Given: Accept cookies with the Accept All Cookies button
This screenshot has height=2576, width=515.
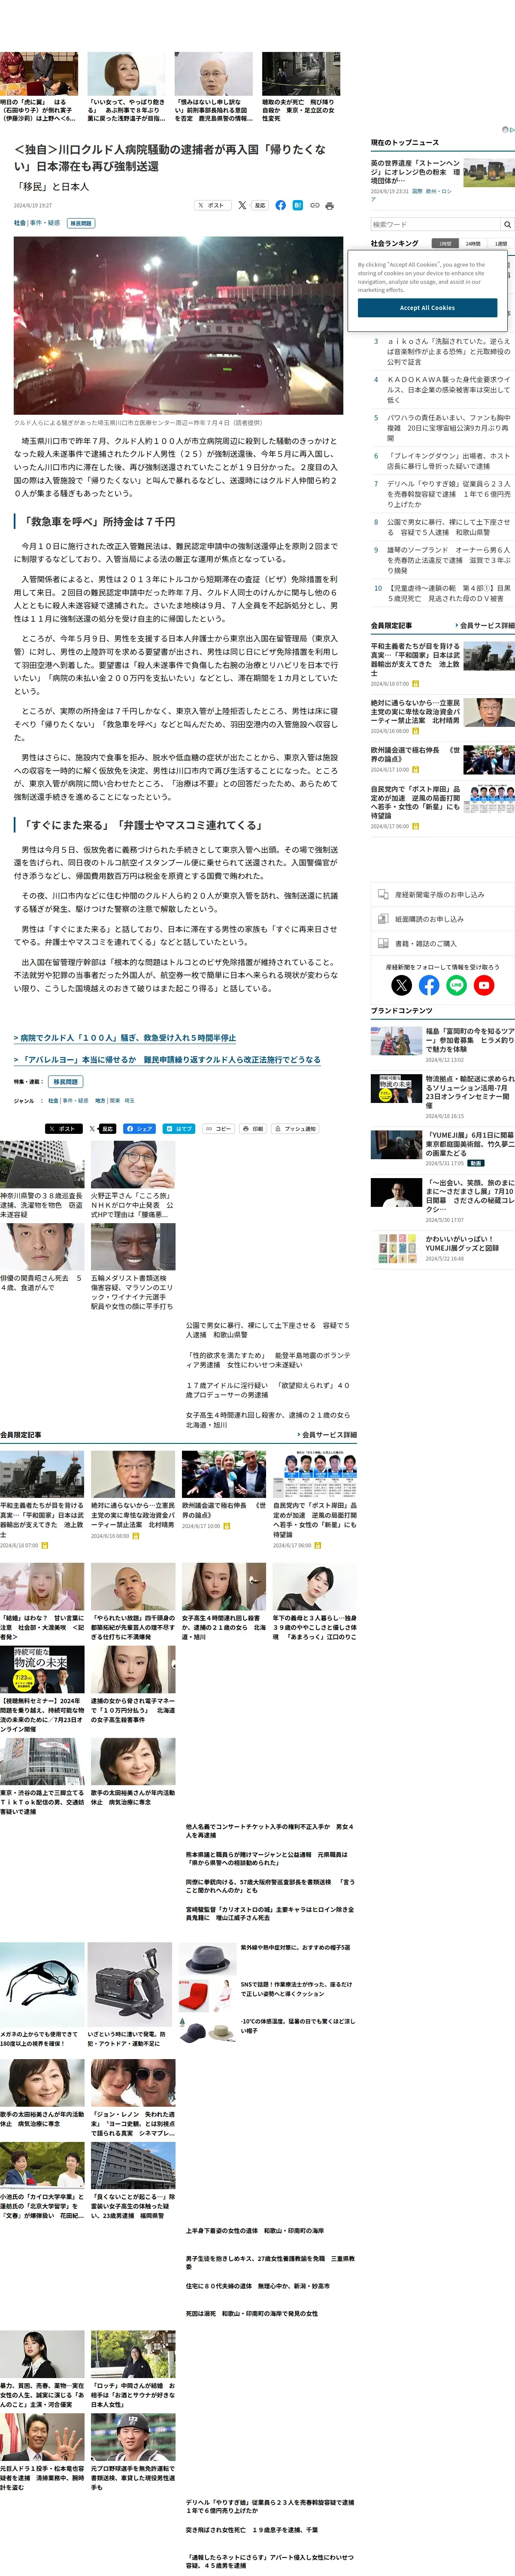Looking at the screenshot, I should [x=427, y=307].
